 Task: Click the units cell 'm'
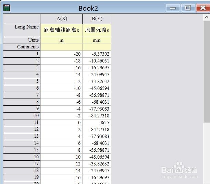[61, 40]
